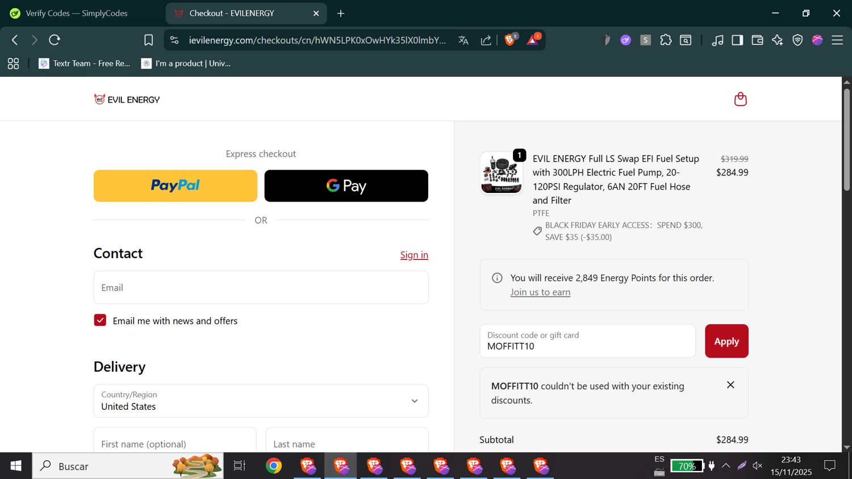
Task: Open I'm a product bookmark
Action: (186, 64)
